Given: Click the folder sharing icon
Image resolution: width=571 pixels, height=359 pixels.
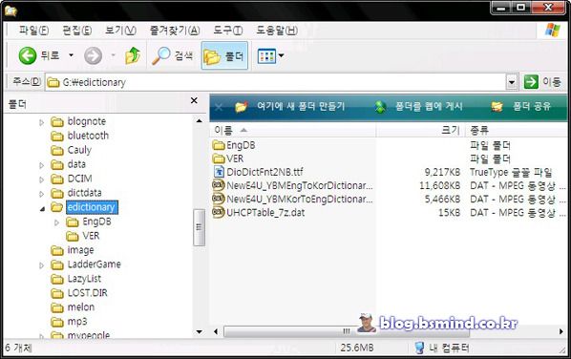Looking at the screenshot, I should (x=497, y=107).
